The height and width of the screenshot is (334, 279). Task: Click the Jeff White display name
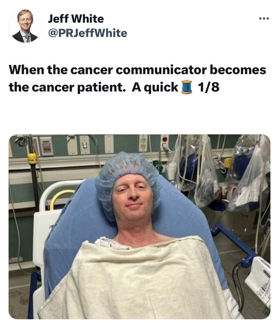pyautogui.click(x=76, y=19)
